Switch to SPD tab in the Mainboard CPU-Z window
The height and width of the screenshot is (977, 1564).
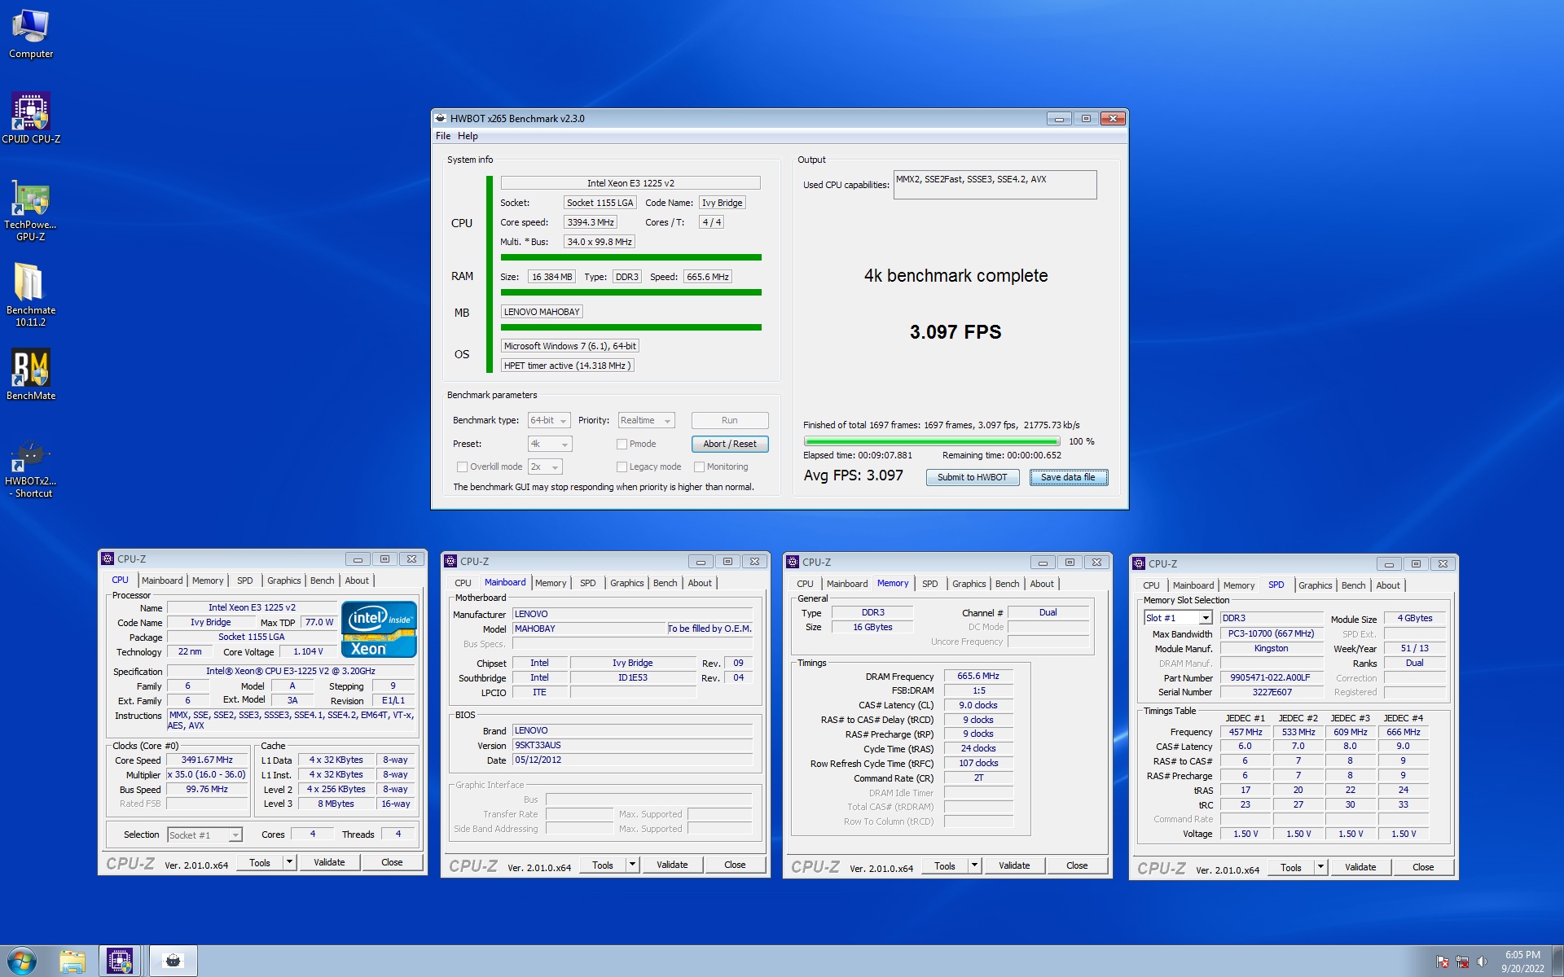(x=587, y=583)
